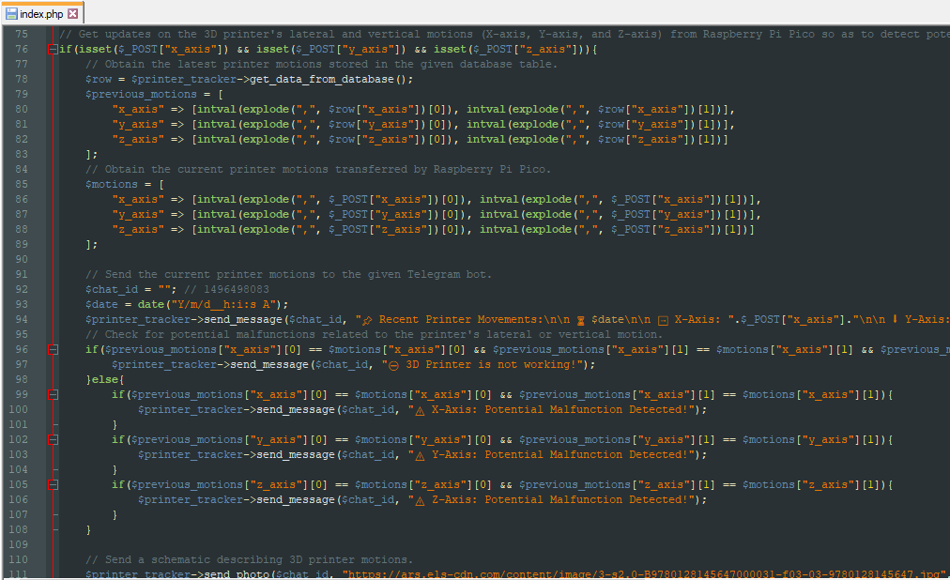Image resolution: width=950 pixels, height=580 pixels.
Task: Click the hourglass emoji before $date
Action: pyautogui.click(x=582, y=319)
